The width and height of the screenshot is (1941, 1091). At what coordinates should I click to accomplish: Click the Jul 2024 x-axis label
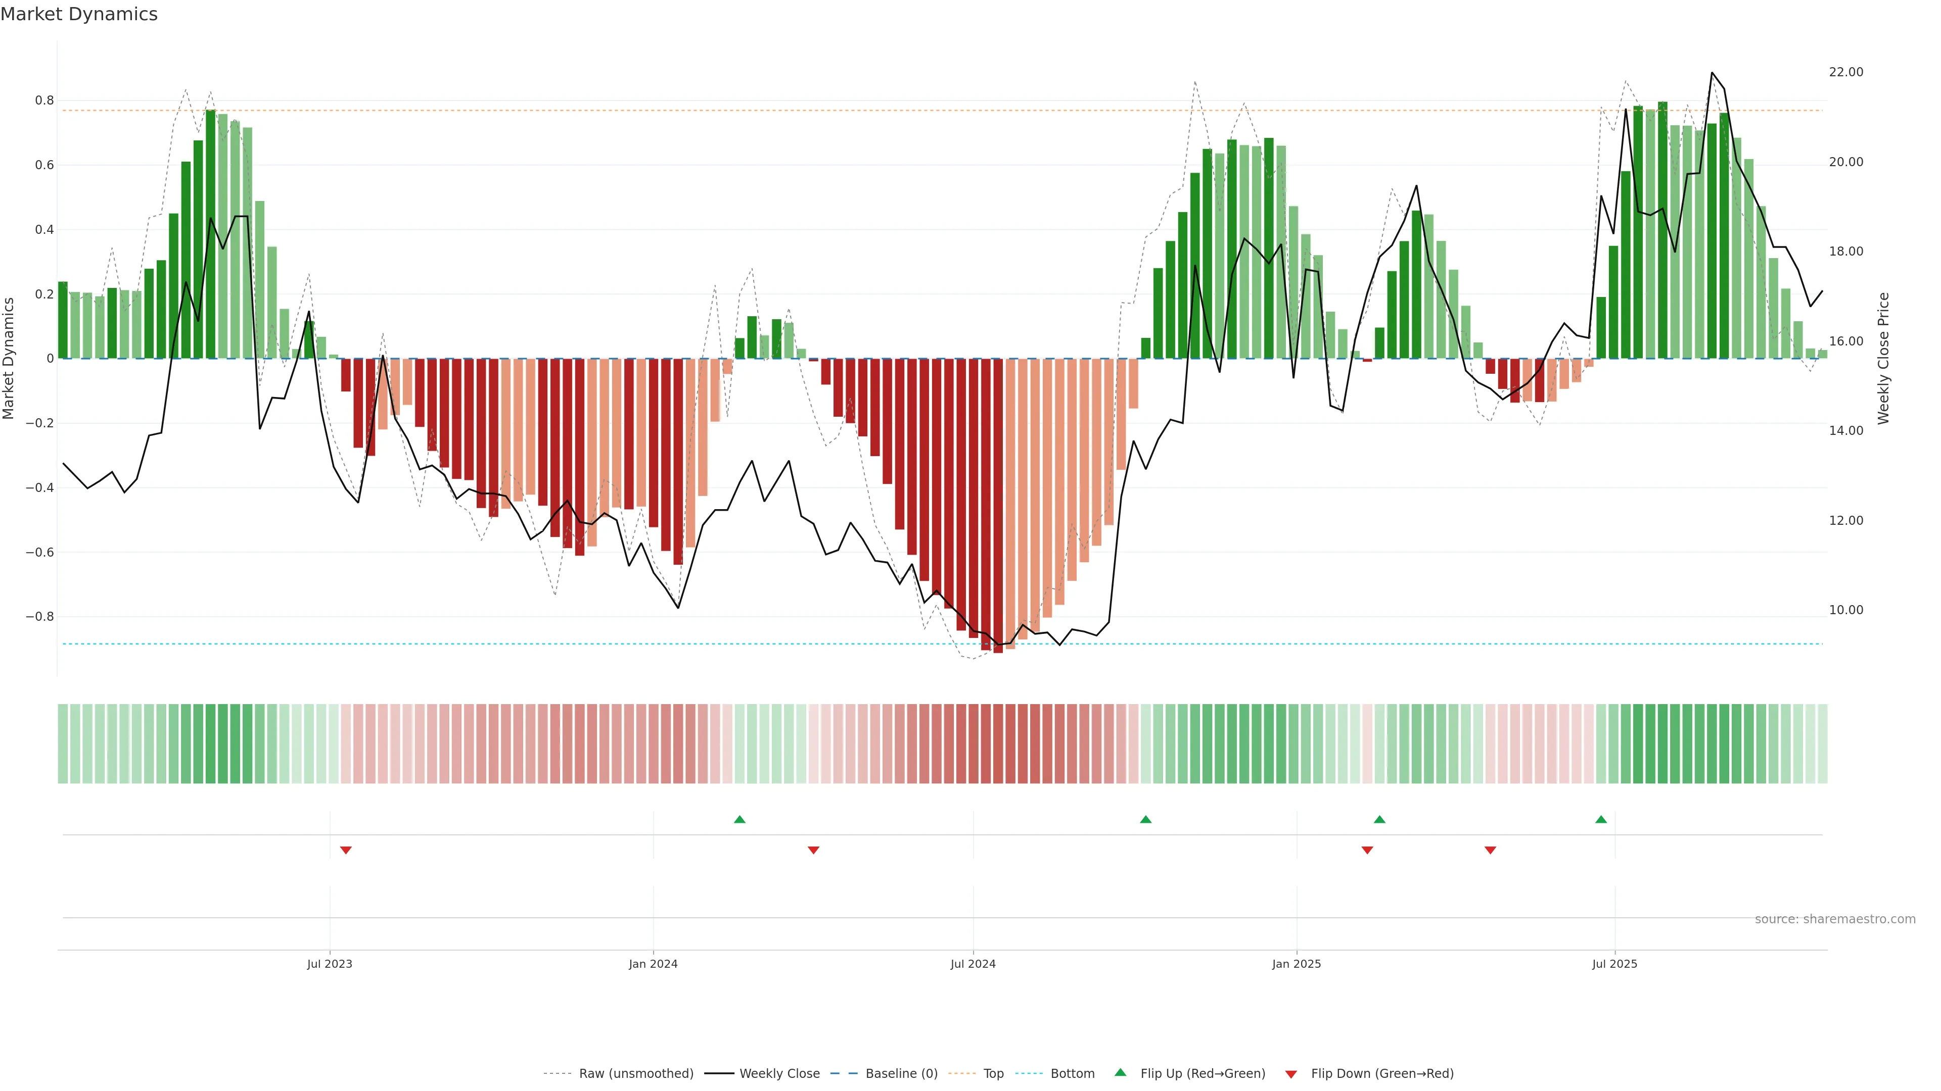point(973,964)
